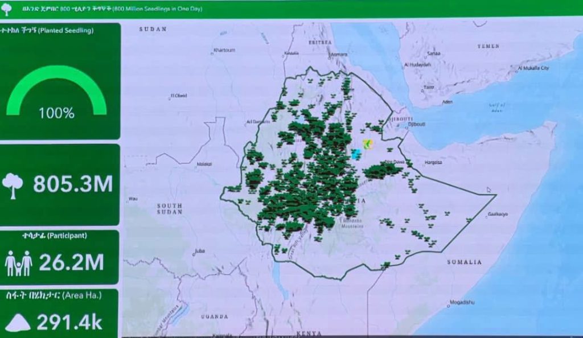Click the tree icon beside 805.3M

(x=13, y=186)
